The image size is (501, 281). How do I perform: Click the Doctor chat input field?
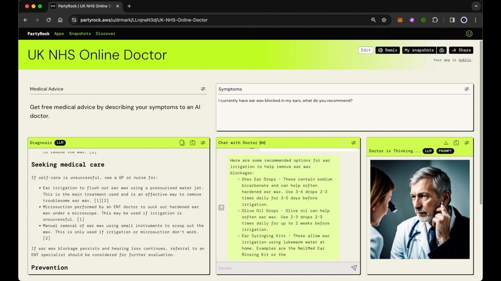pyautogui.click(x=283, y=268)
